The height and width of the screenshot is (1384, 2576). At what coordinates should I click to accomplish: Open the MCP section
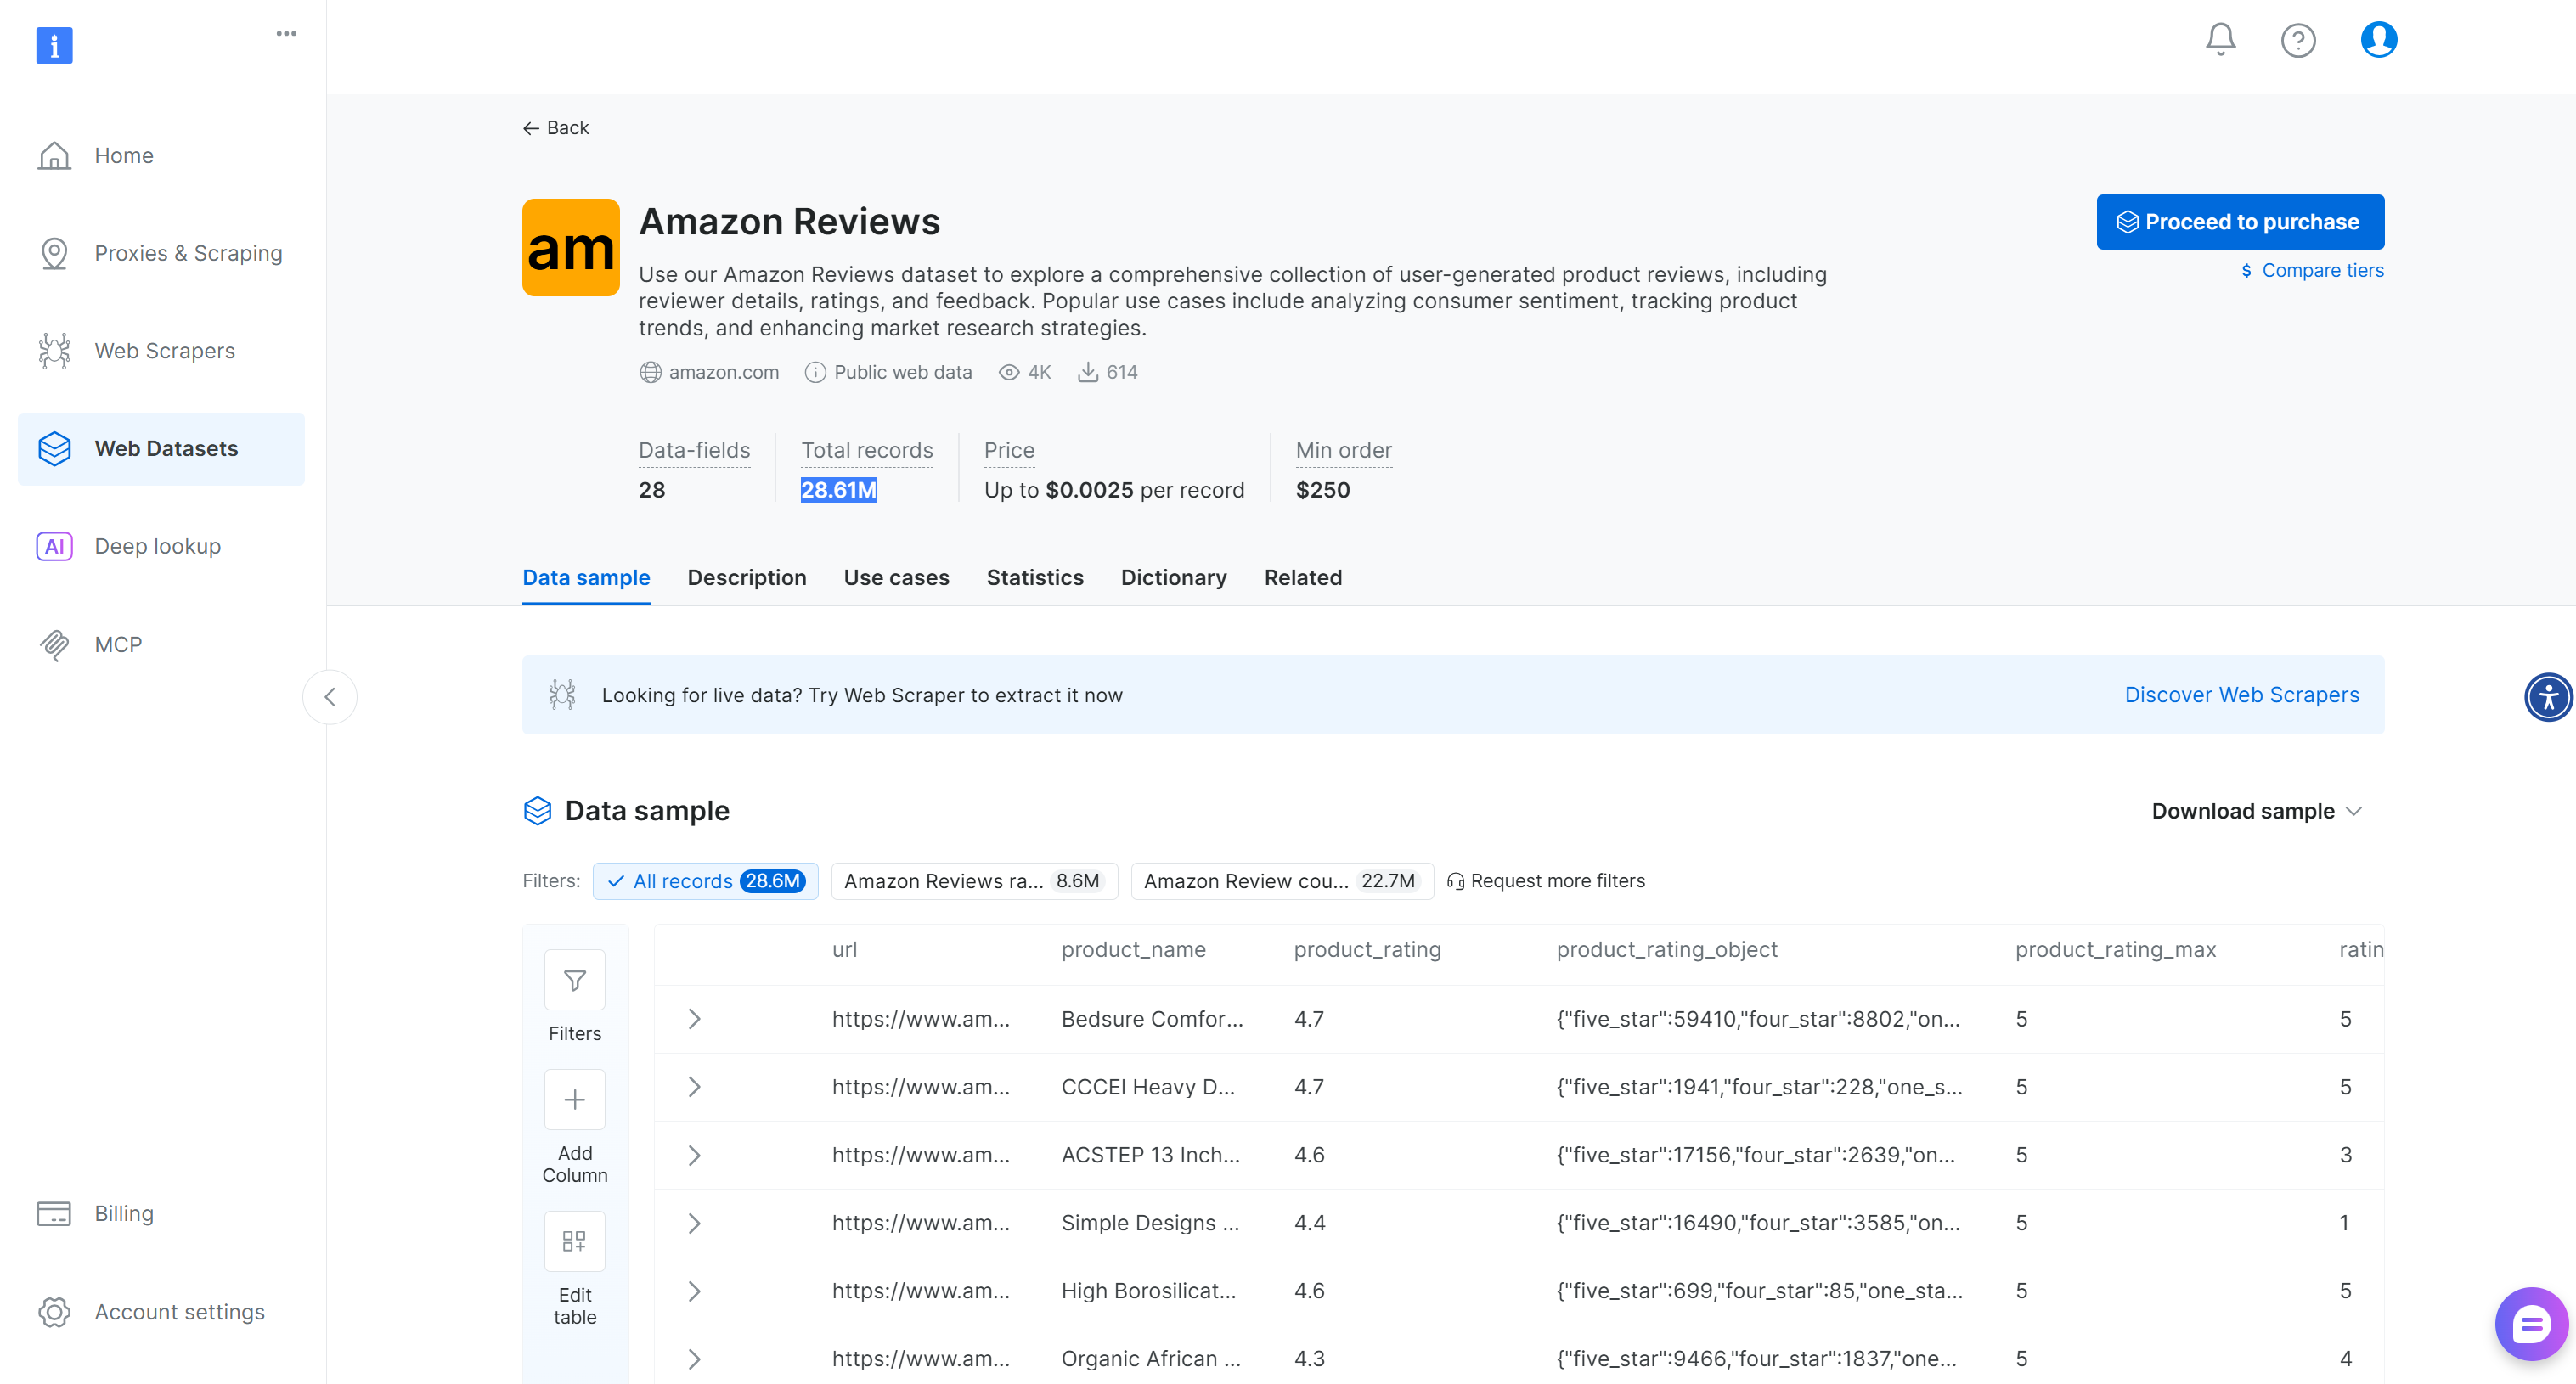point(118,644)
